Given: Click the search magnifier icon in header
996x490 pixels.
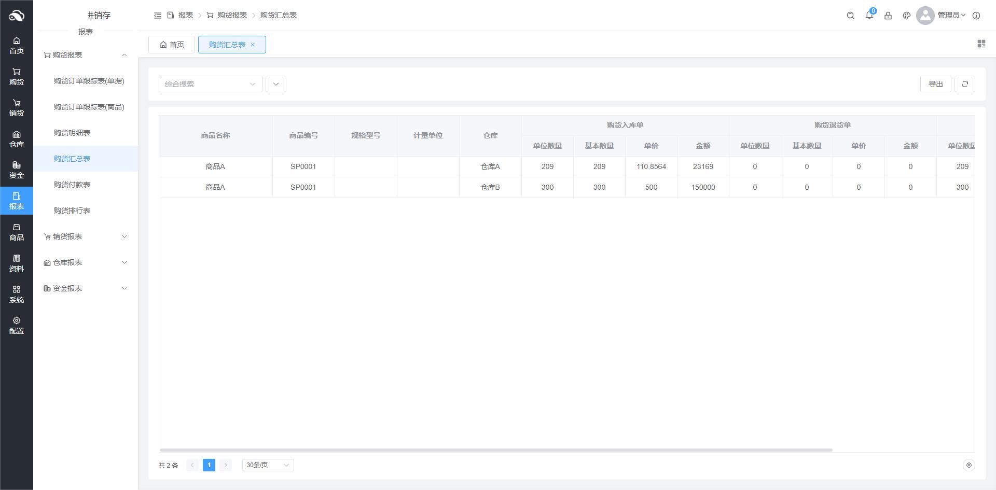Looking at the screenshot, I should pyautogui.click(x=850, y=16).
